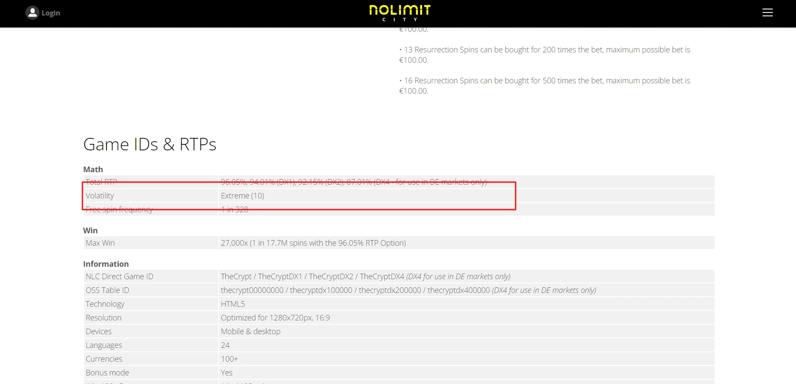This screenshot has width=796, height=384.
Task: Click the thecrypt00000000 table ID value
Action: (x=408, y=290)
